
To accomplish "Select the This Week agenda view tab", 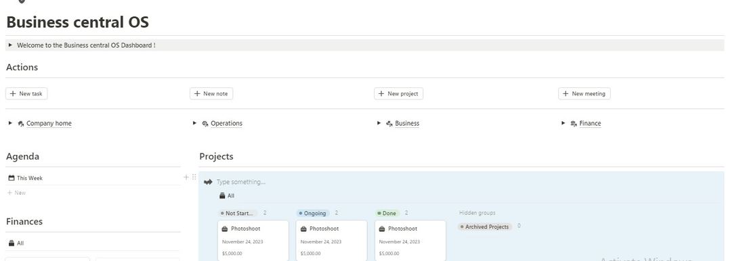I will (x=26, y=178).
